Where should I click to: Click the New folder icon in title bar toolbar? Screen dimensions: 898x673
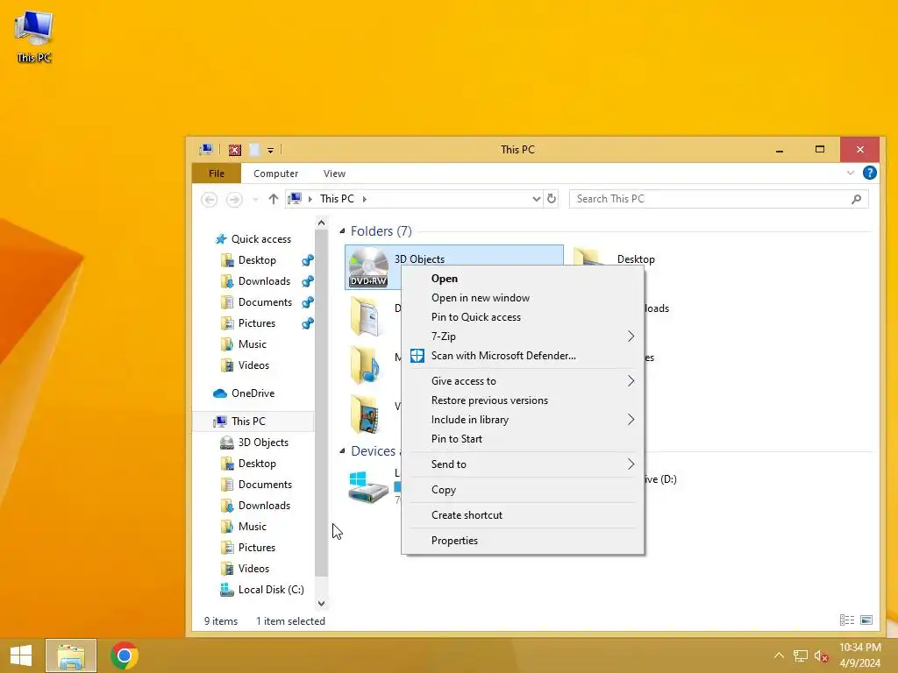tap(254, 150)
